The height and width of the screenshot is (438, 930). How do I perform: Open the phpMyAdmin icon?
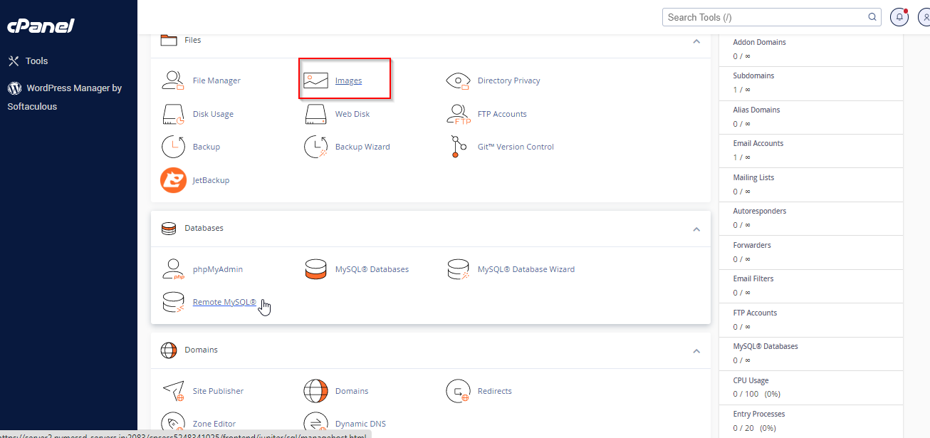tap(174, 269)
